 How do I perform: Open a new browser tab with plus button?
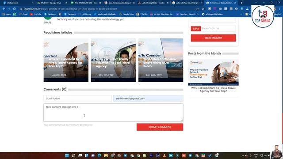[241, 3]
